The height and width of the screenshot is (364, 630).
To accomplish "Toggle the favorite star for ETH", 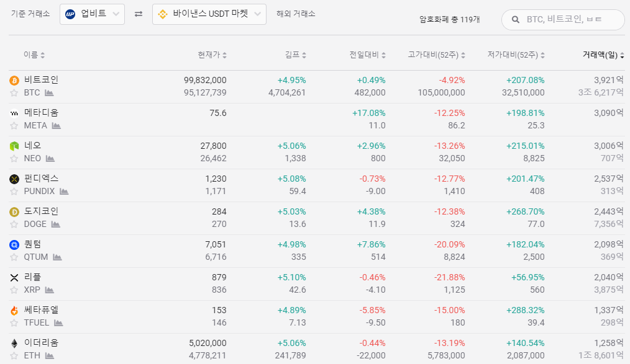I will click(14, 356).
